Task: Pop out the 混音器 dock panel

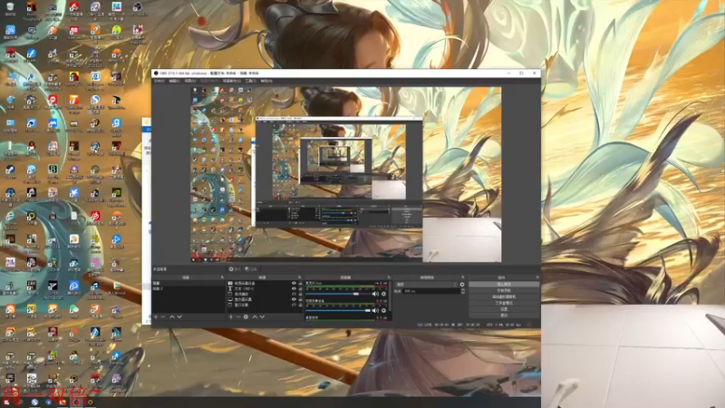Action: coord(389,277)
